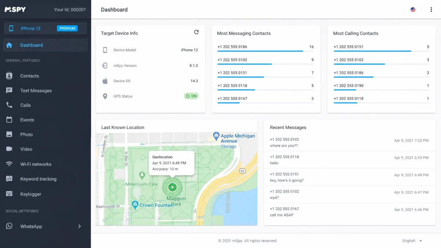The height and width of the screenshot is (248, 441).
Task: Expand the WhatsApp submenu chevron
Action: (79, 226)
